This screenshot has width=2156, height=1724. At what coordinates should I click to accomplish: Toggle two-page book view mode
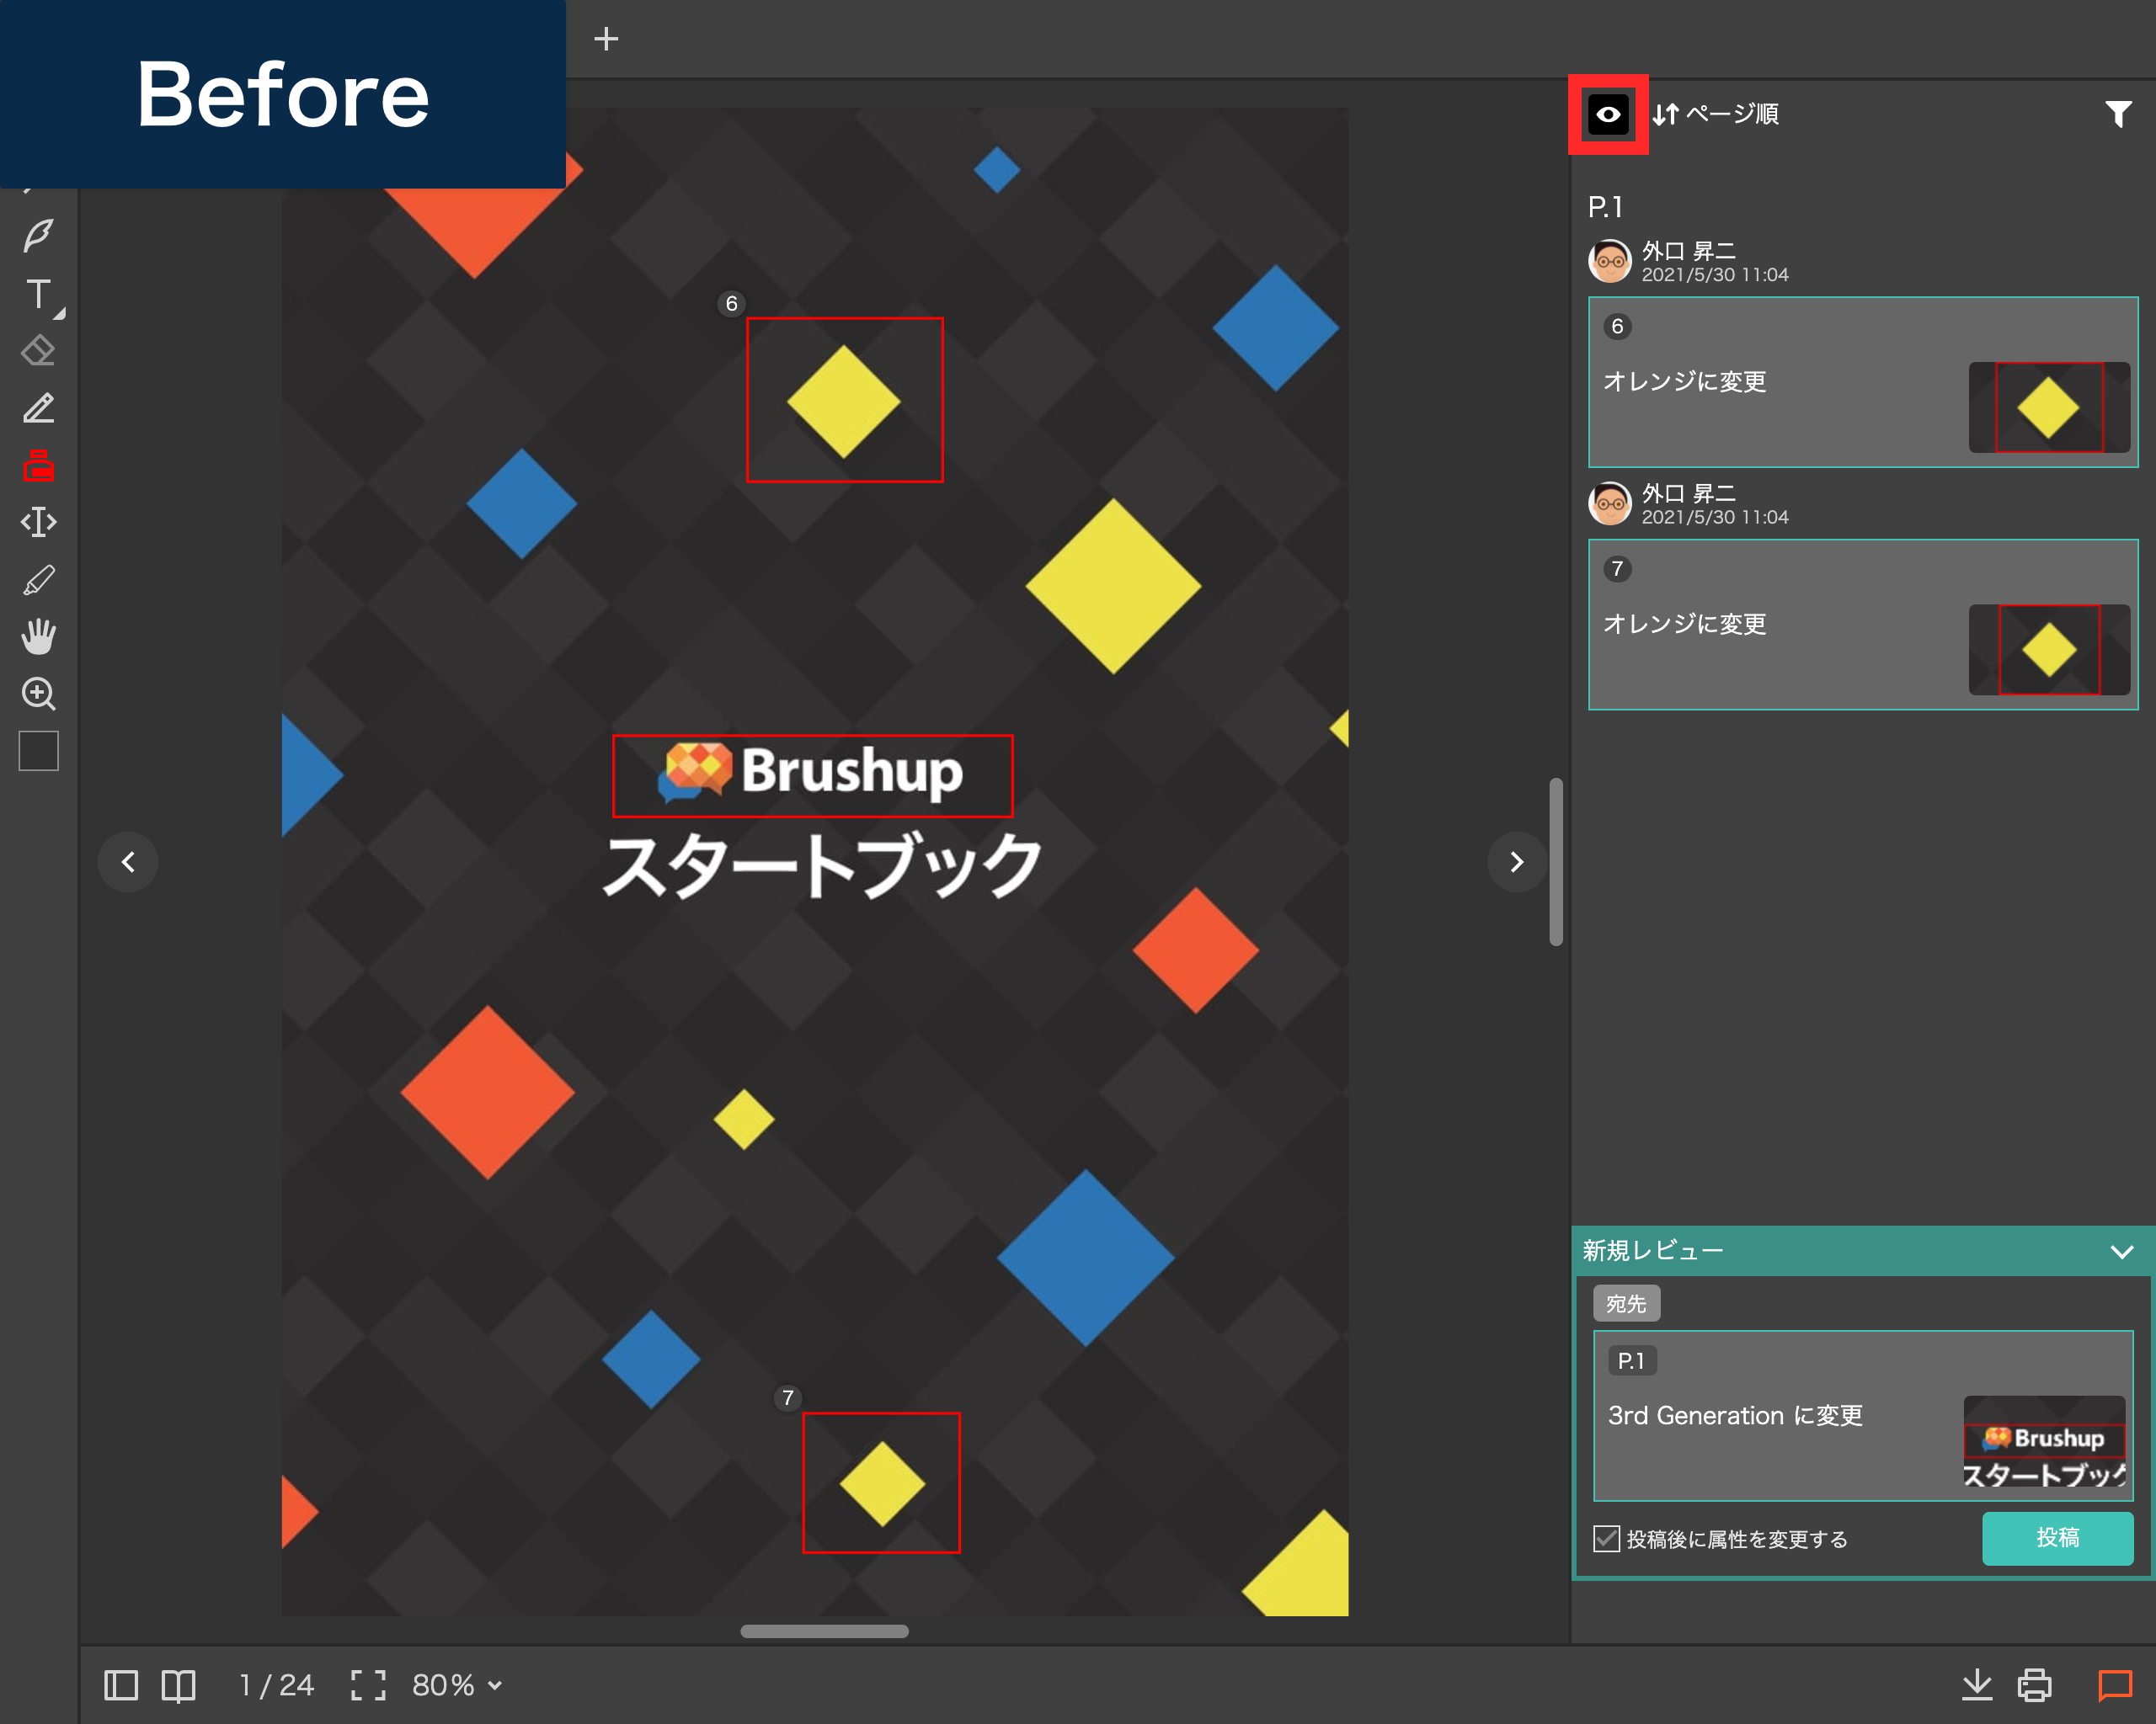(178, 1685)
